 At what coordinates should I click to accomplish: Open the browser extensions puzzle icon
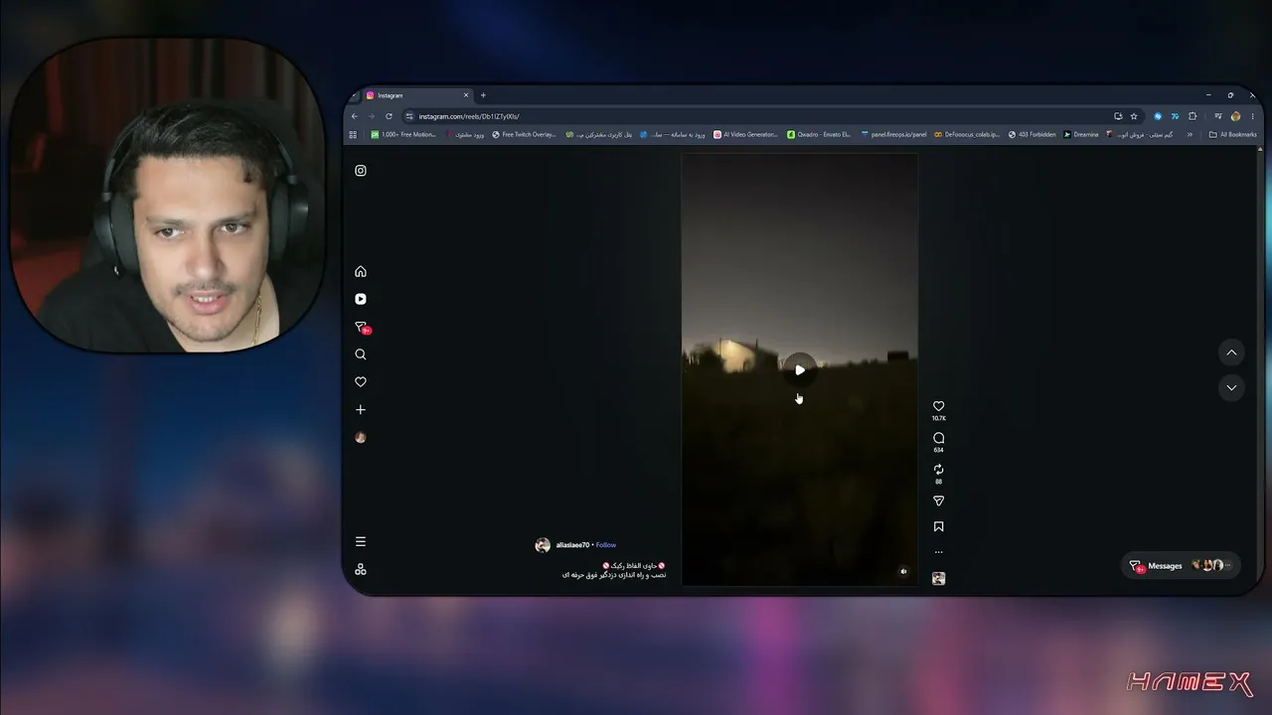click(x=1192, y=116)
